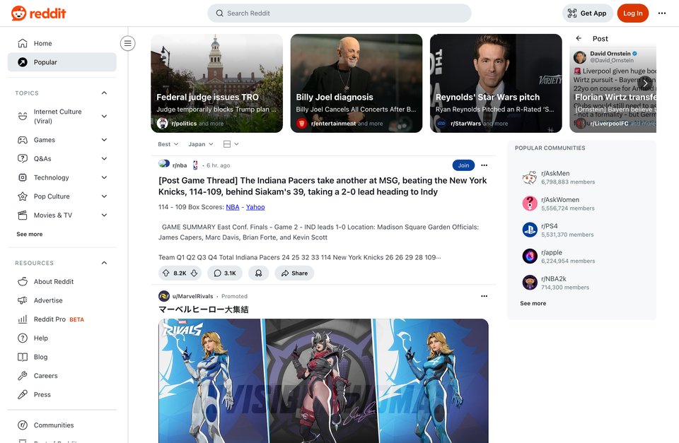
Task: Open the 3.1K comments button
Action: coord(225,273)
